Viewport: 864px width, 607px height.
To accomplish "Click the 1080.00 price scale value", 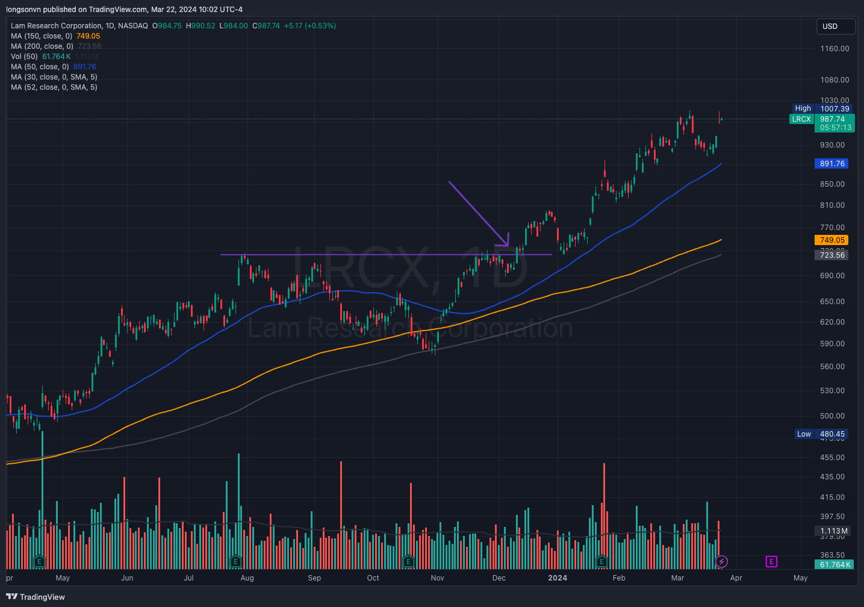I will pos(834,80).
